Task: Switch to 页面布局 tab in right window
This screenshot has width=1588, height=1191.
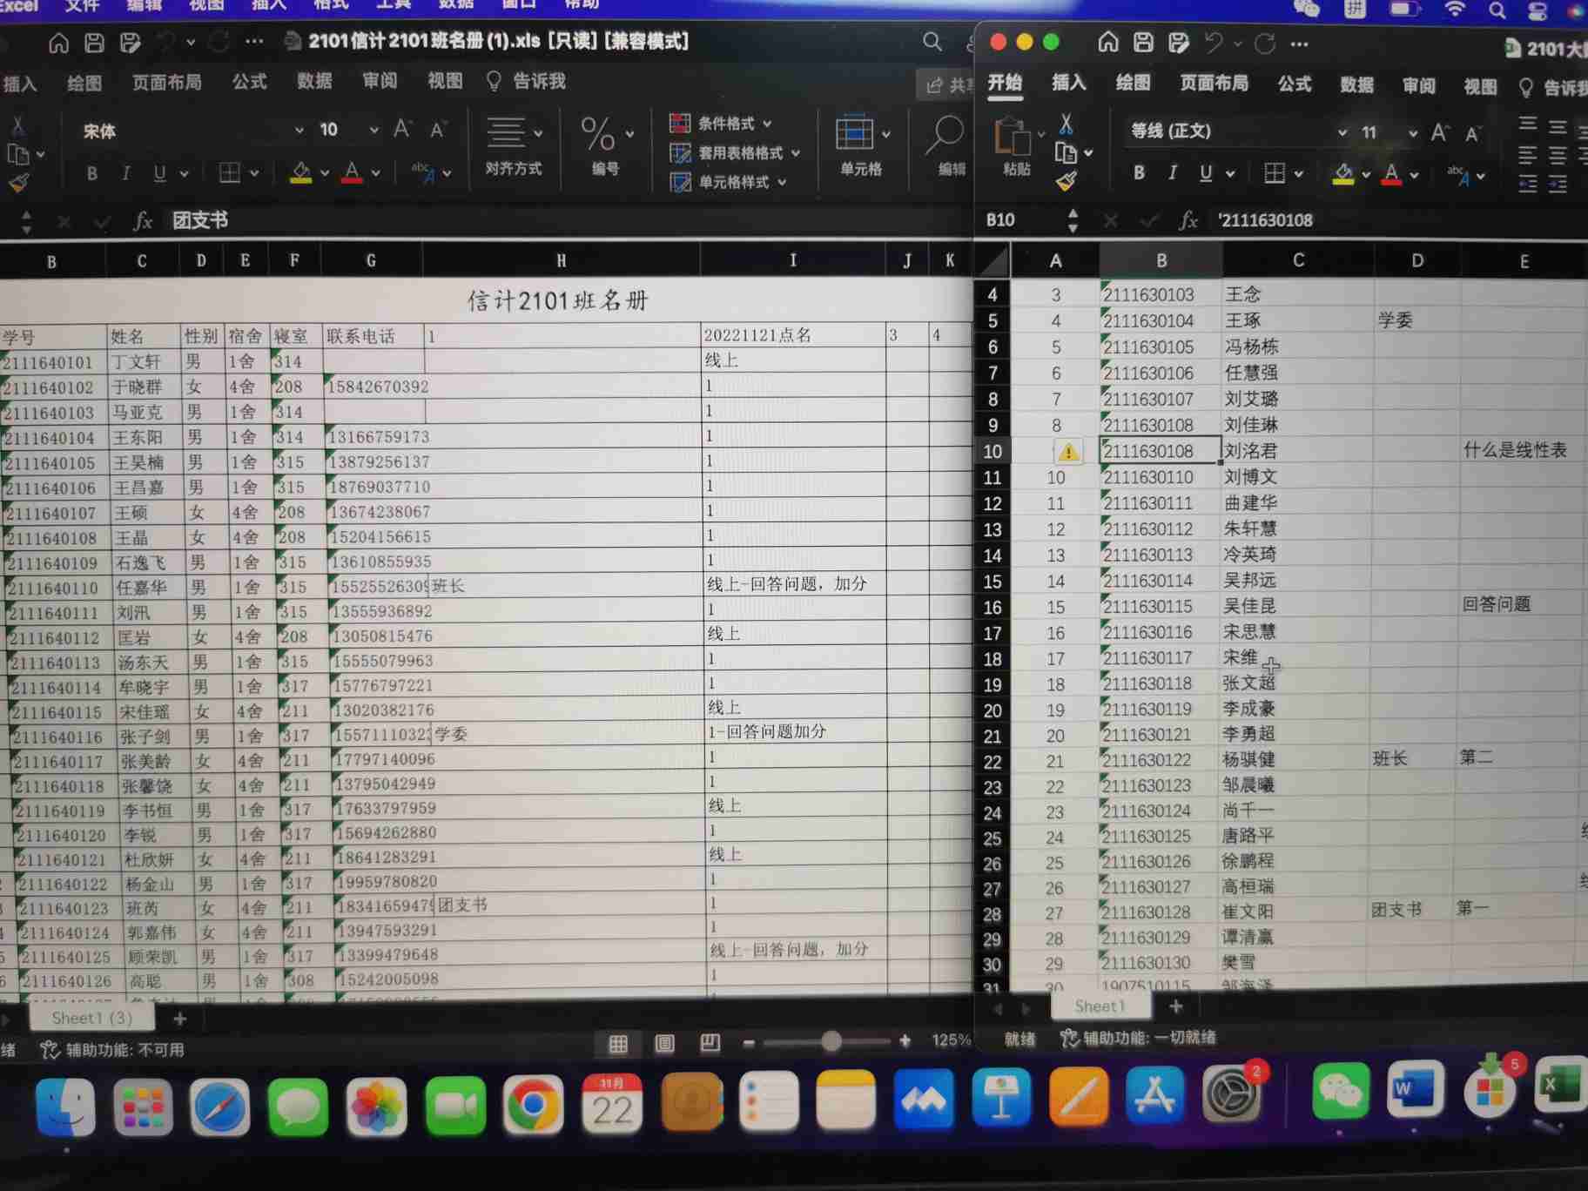Action: [1214, 84]
